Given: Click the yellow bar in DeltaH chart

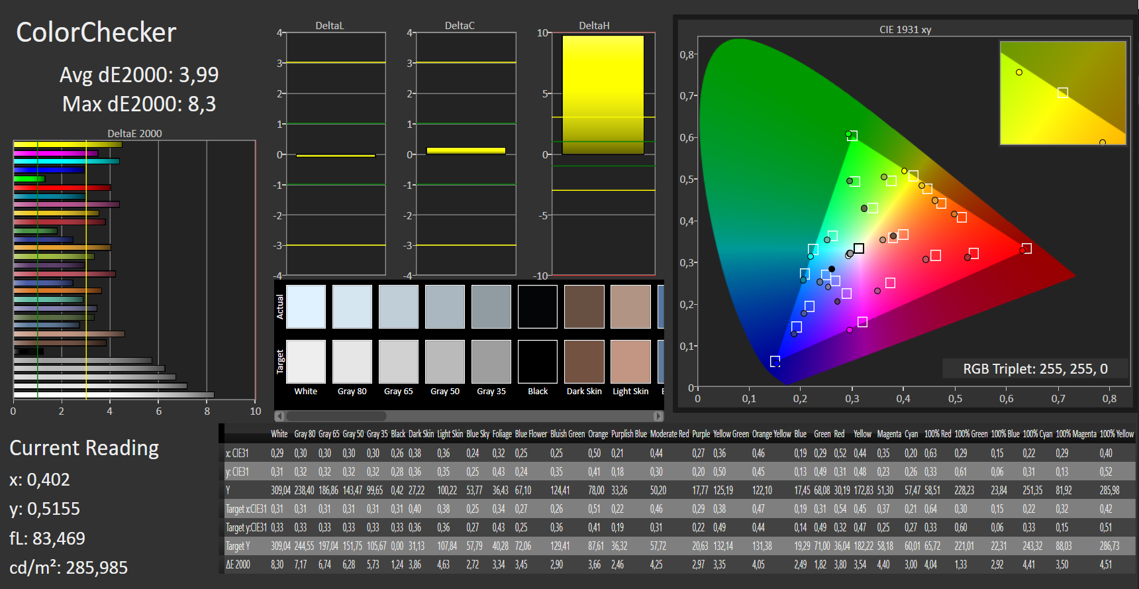Looking at the screenshot, I should coord(603,95).
